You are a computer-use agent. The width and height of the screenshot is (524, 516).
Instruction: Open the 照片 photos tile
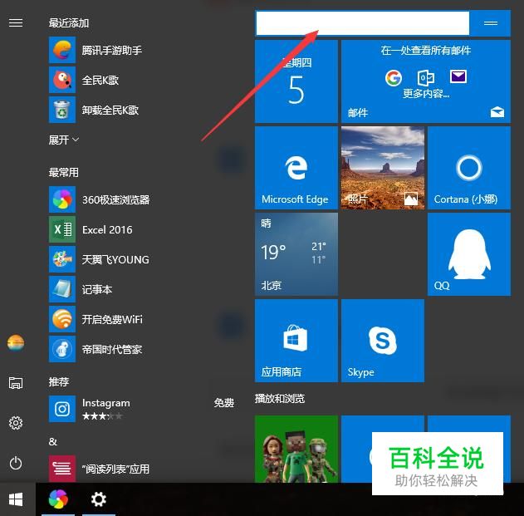pyautogui.click(x=383, y=168)
